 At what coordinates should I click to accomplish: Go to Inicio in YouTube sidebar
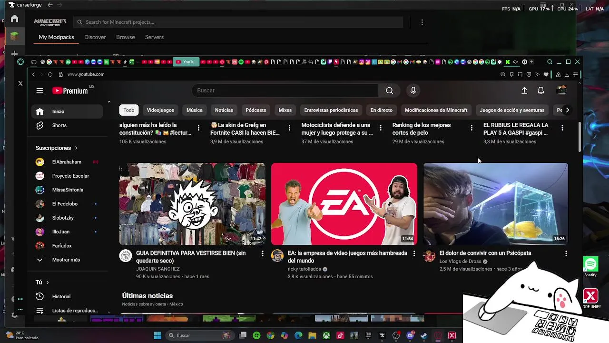point(67,111)
